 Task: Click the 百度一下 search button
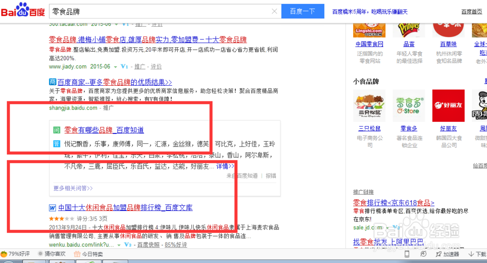[x=303, y=12]
